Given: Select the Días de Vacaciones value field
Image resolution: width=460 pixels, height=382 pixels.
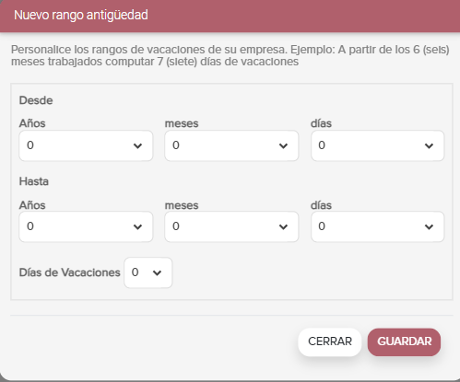Looking at the screenshot, I should point(148,272).
